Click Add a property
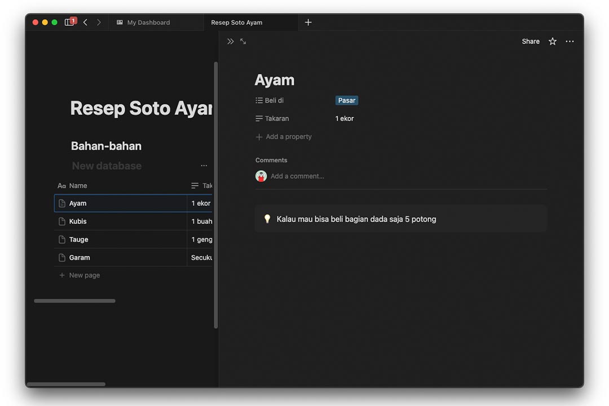This screenshot has height=406, width=609. (284, 137)
